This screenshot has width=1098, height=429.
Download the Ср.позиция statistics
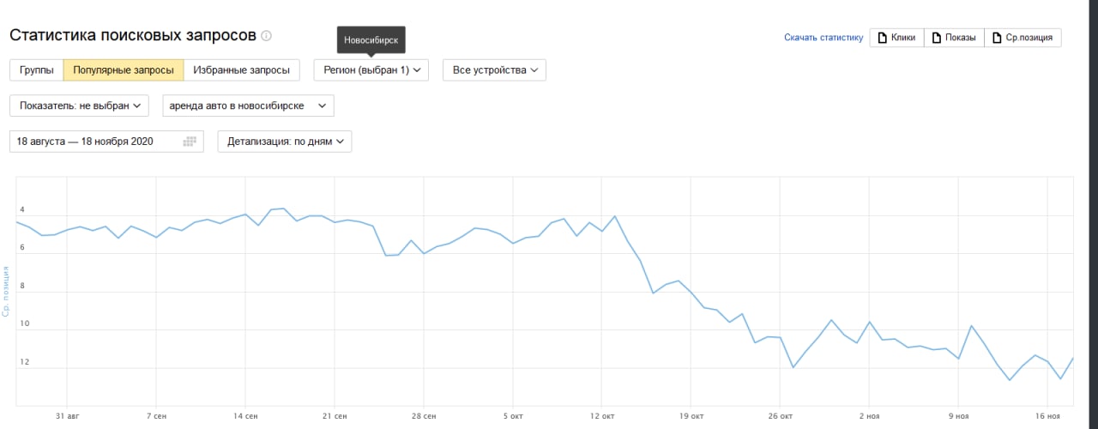click(1023, 38)
